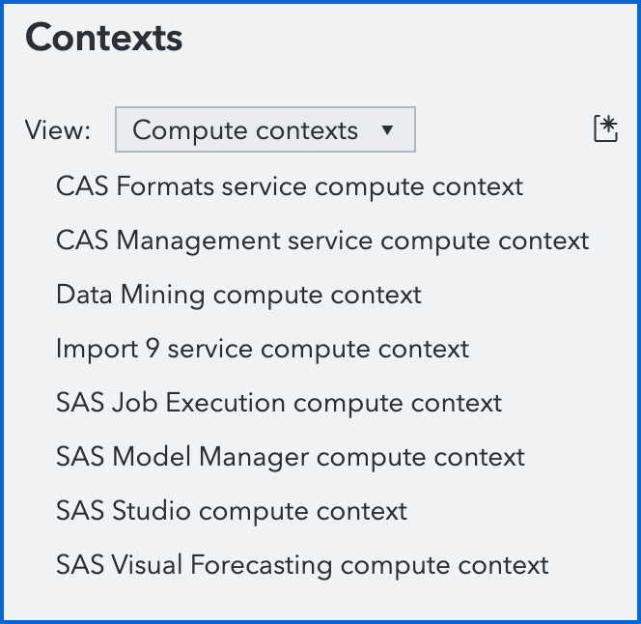Select the SAS Studio compute context

[x=231, y=511]
